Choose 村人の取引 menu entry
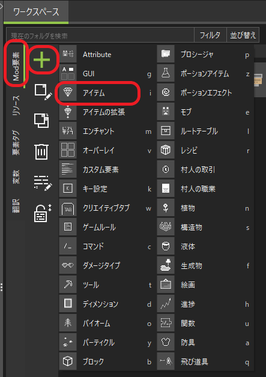 205,169
